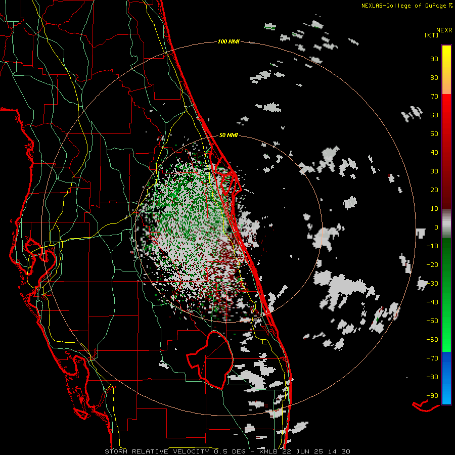Click the 40 value on the velocity scale

pyautogui.click(x=434, y=153)
